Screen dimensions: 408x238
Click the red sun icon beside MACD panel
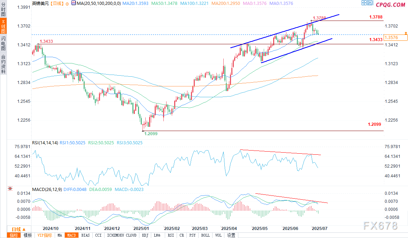[x=10, y=189]
